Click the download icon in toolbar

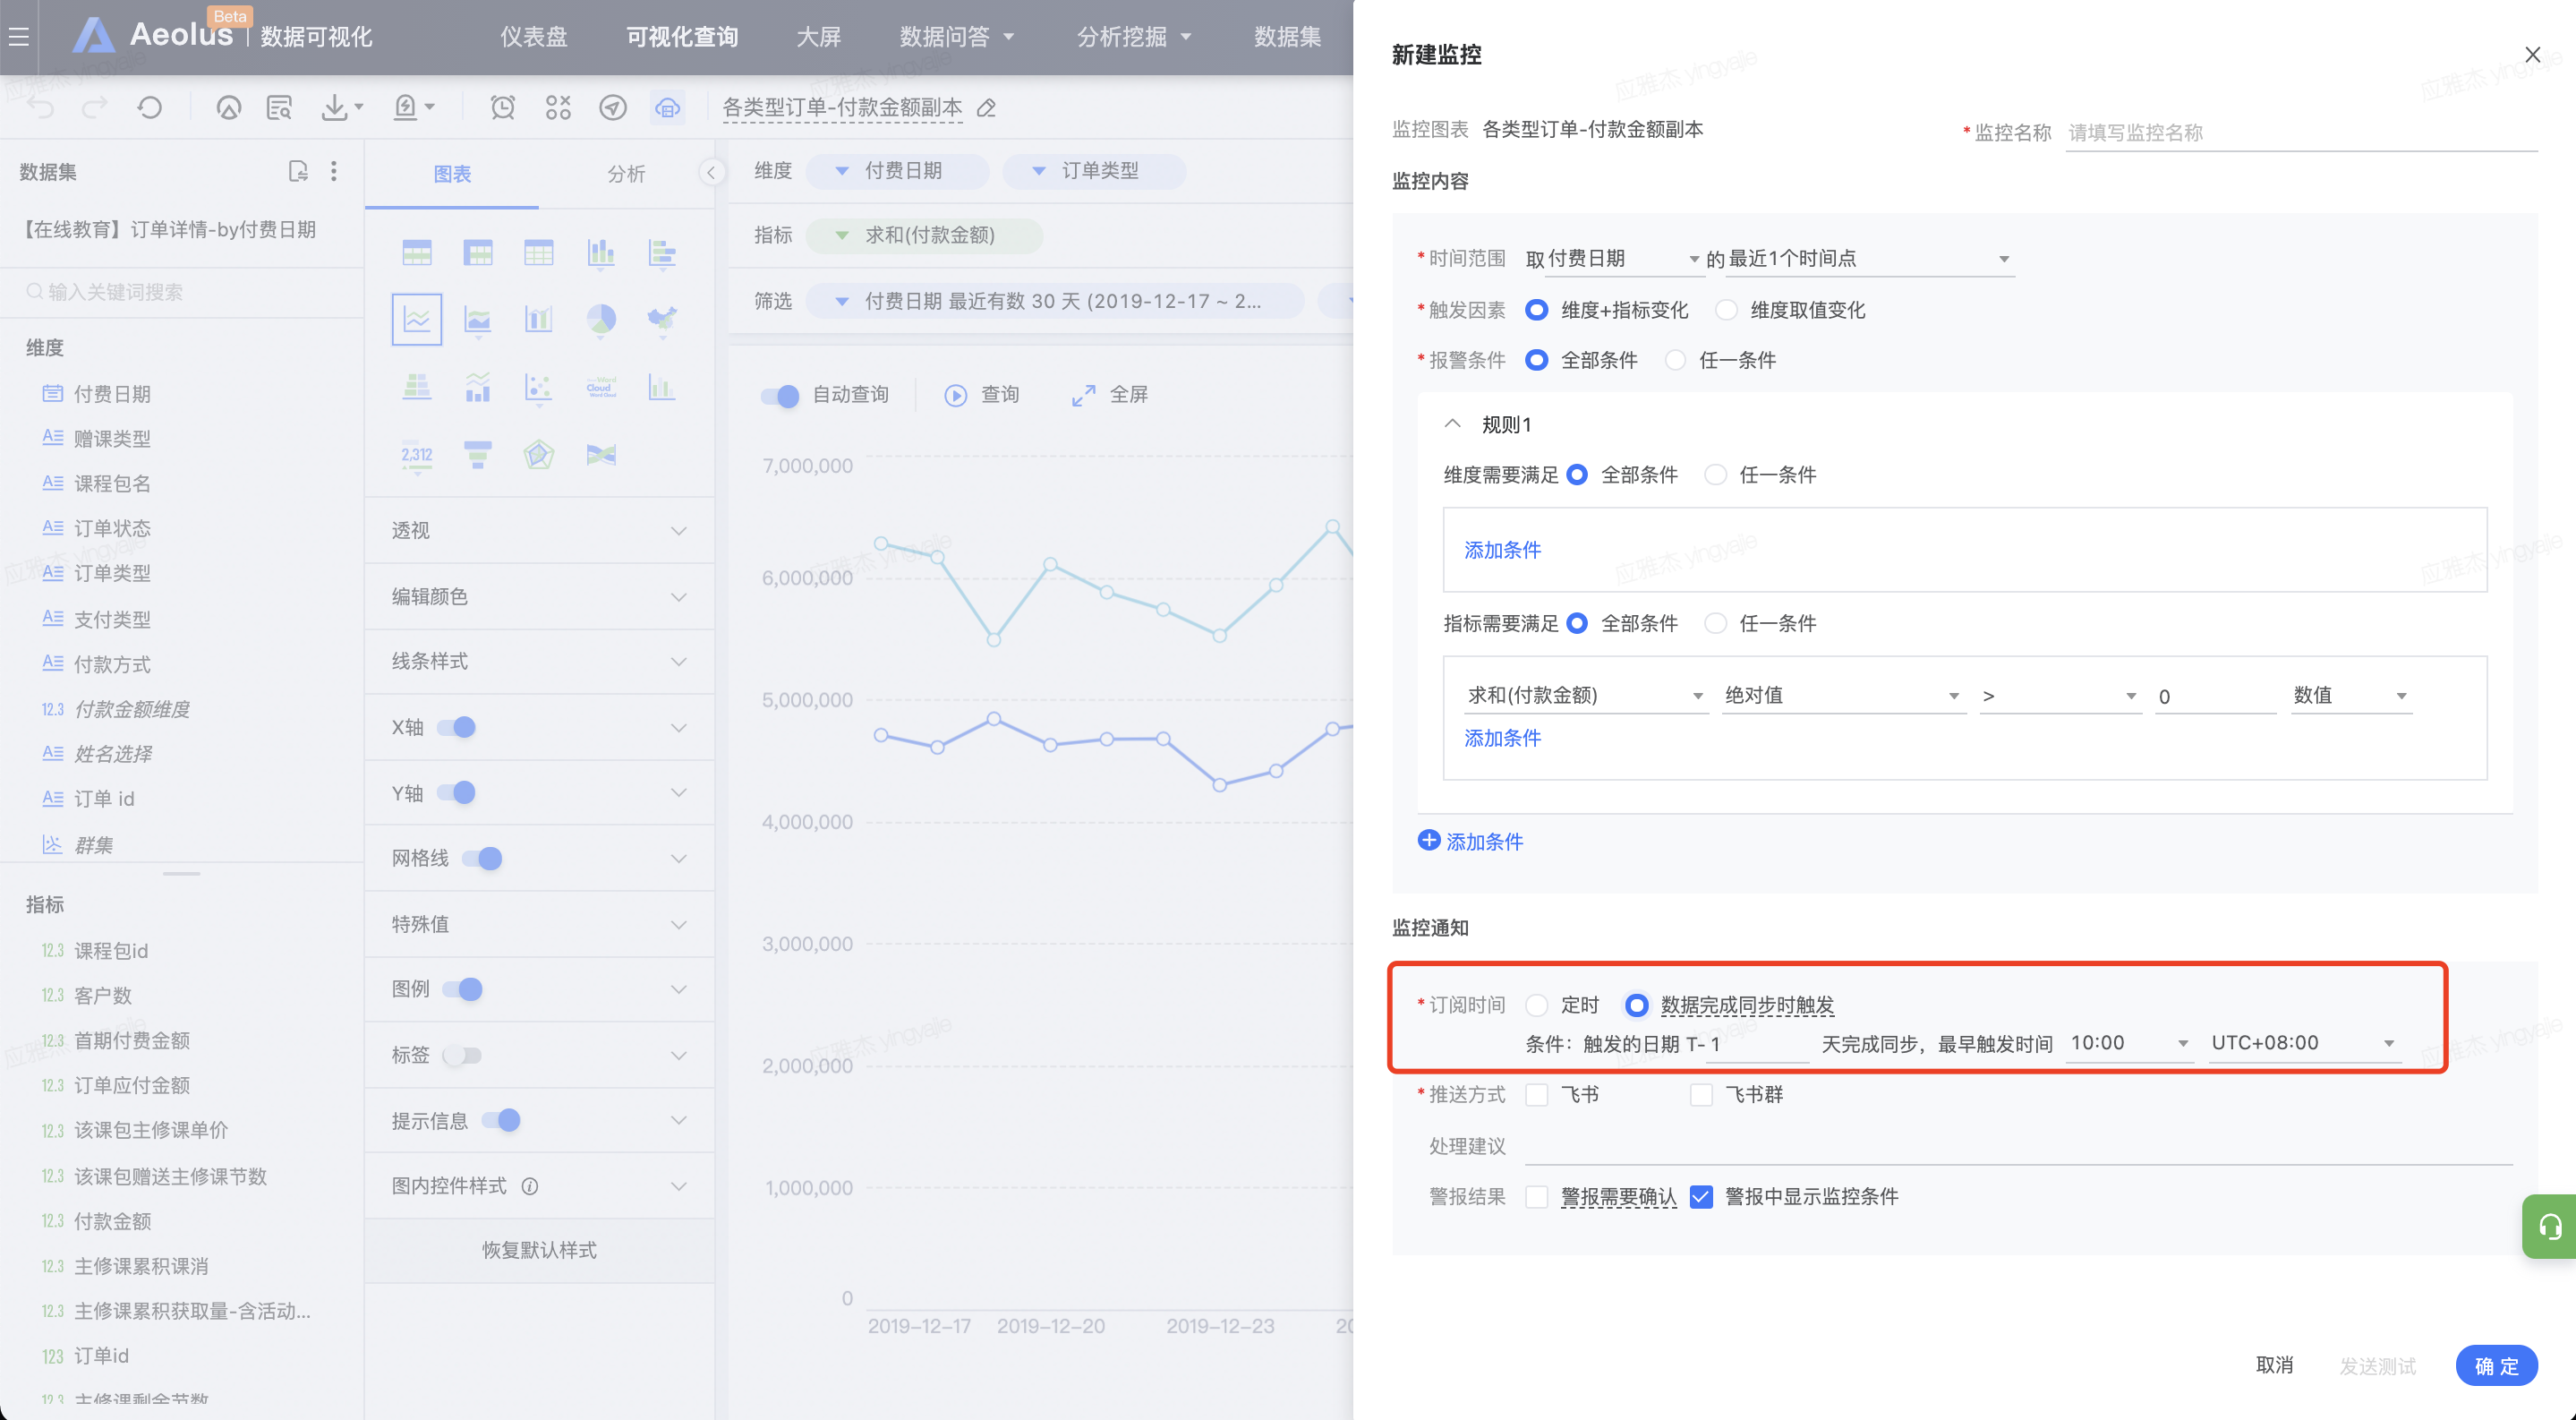point(335,107)
